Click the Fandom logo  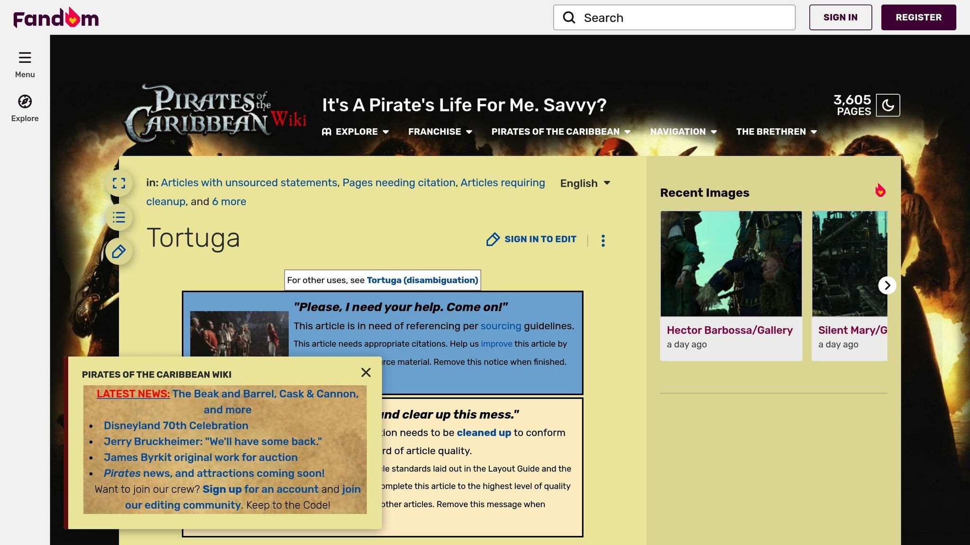click(56, 18)
